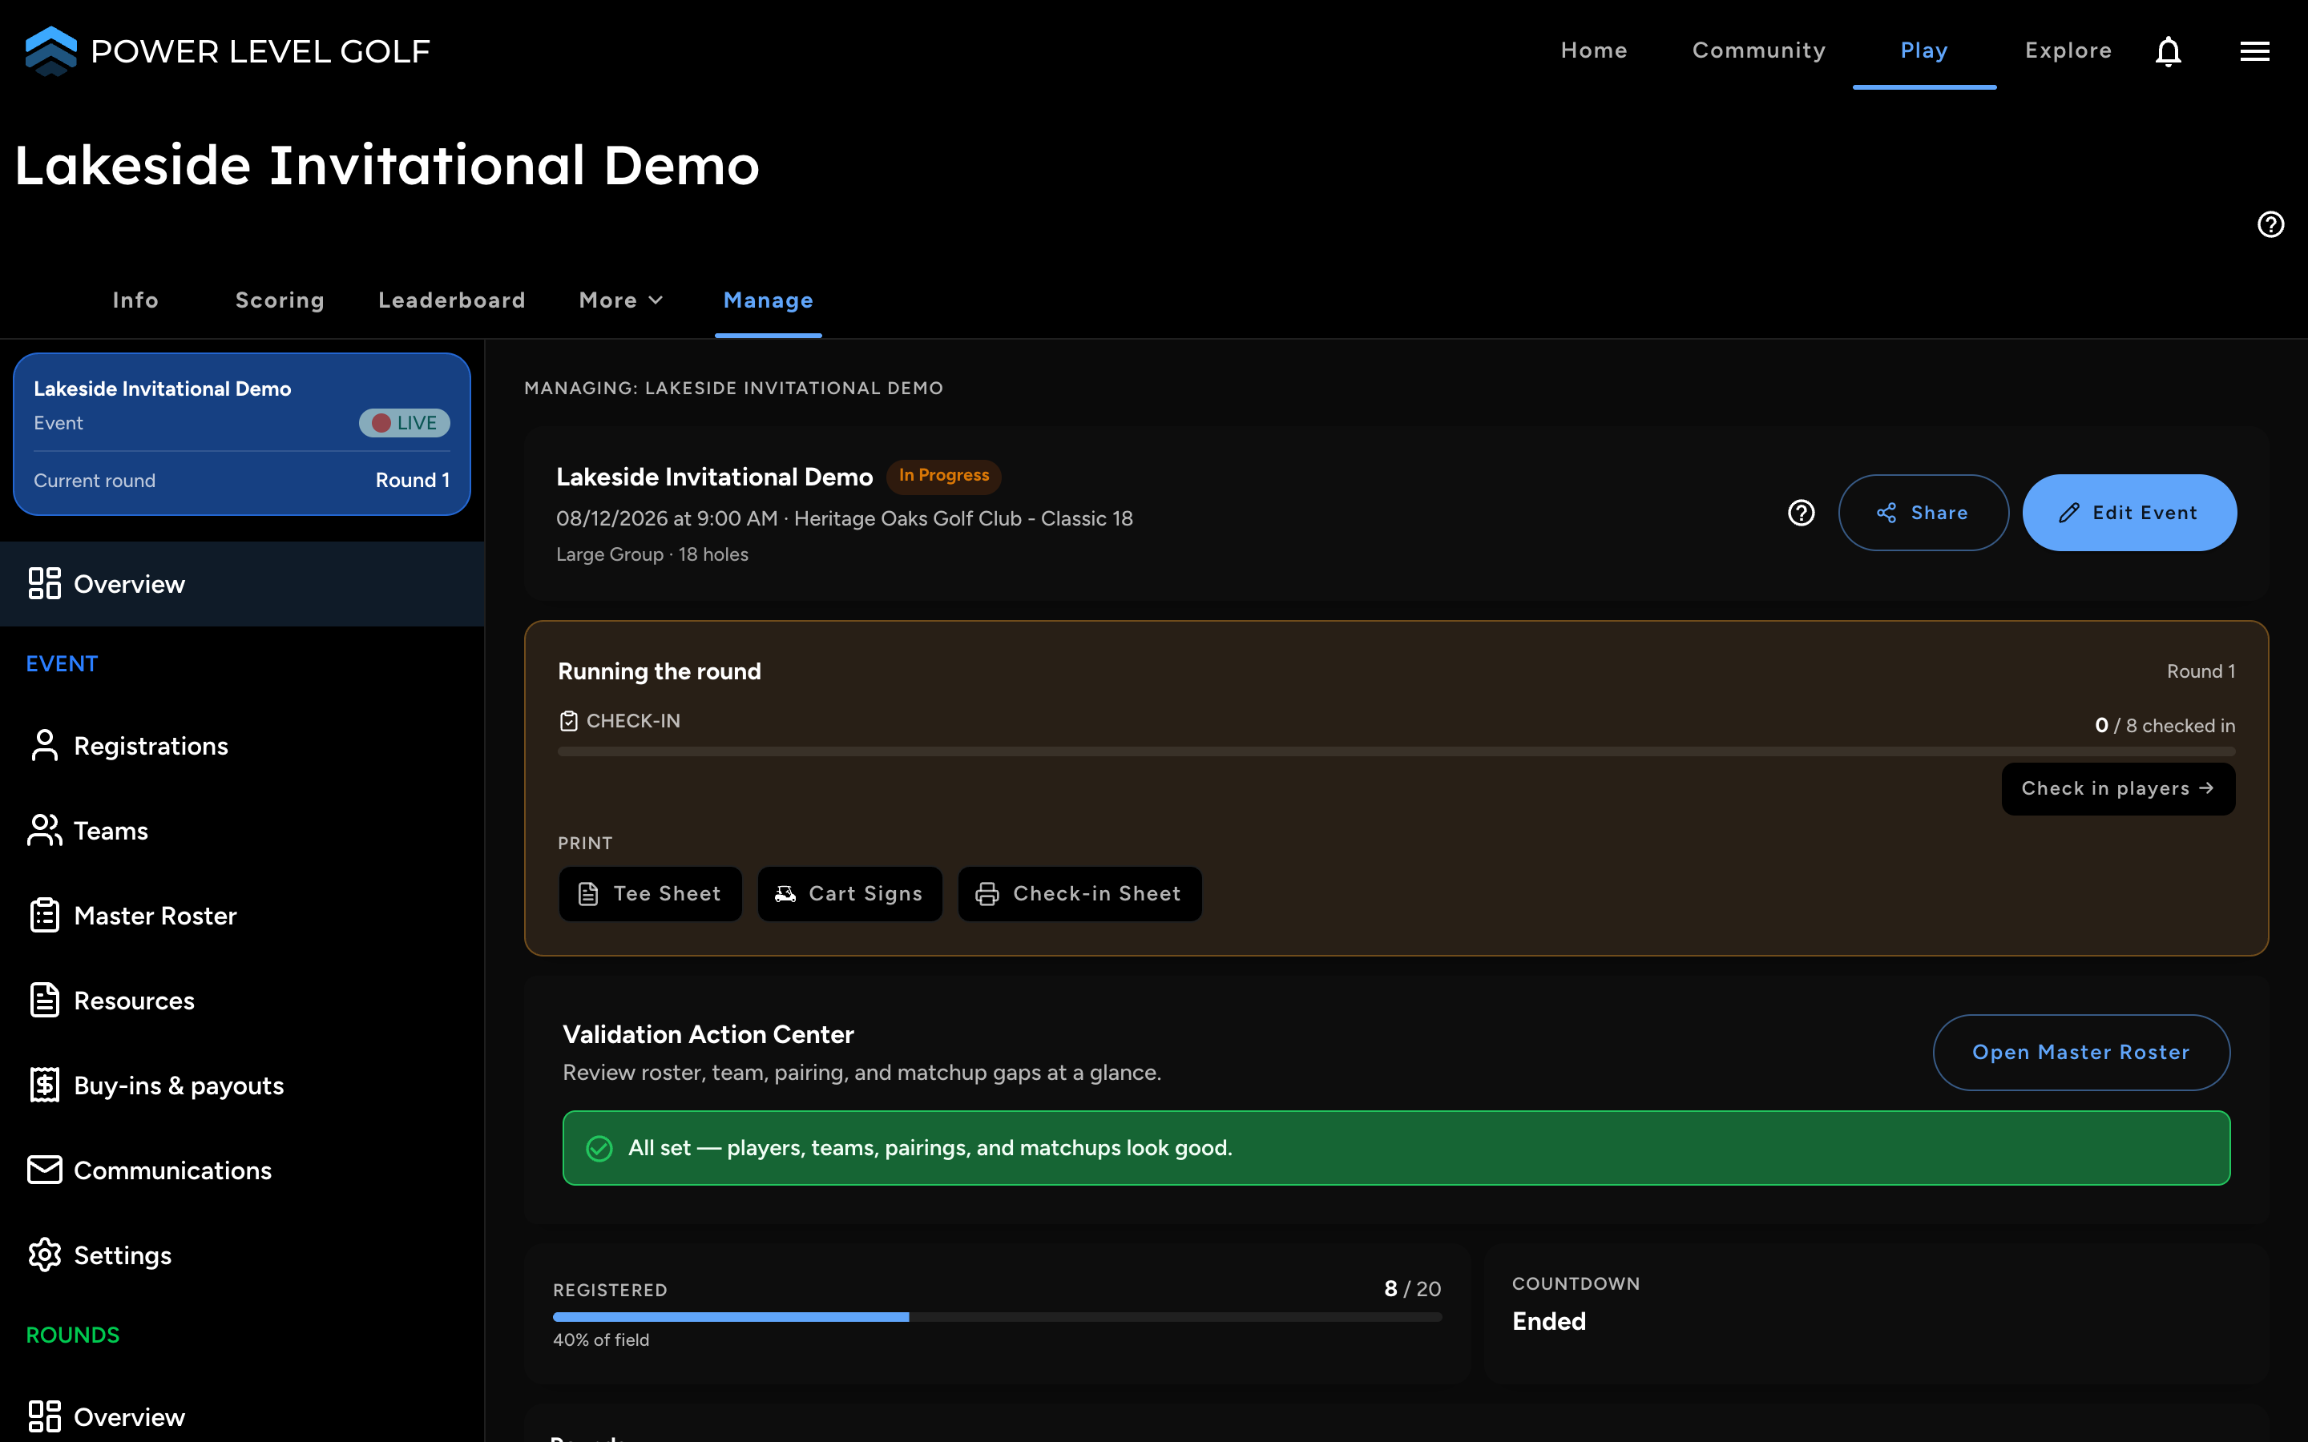The height and width of the screenshot is (1442, 2308).
Task: Click the red LIVE indicator dot
Action: tap(381, 424)
